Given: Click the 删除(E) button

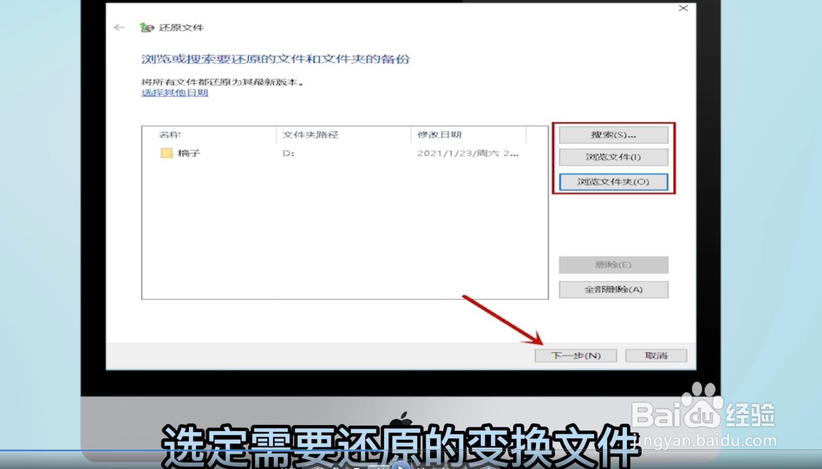Looking at the screenshot, I should click(x=614, y=265).
